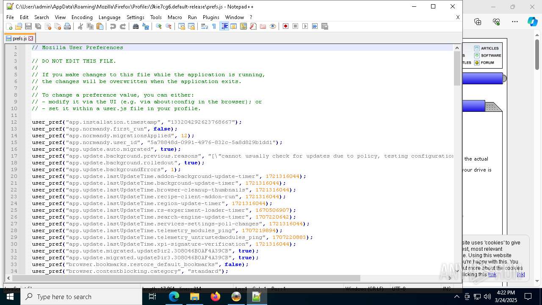Click the editor horizontal scrollbar thumb

[x=186, y=278]
